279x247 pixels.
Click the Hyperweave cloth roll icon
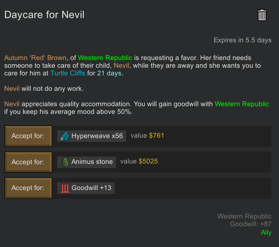coord(65,136)
